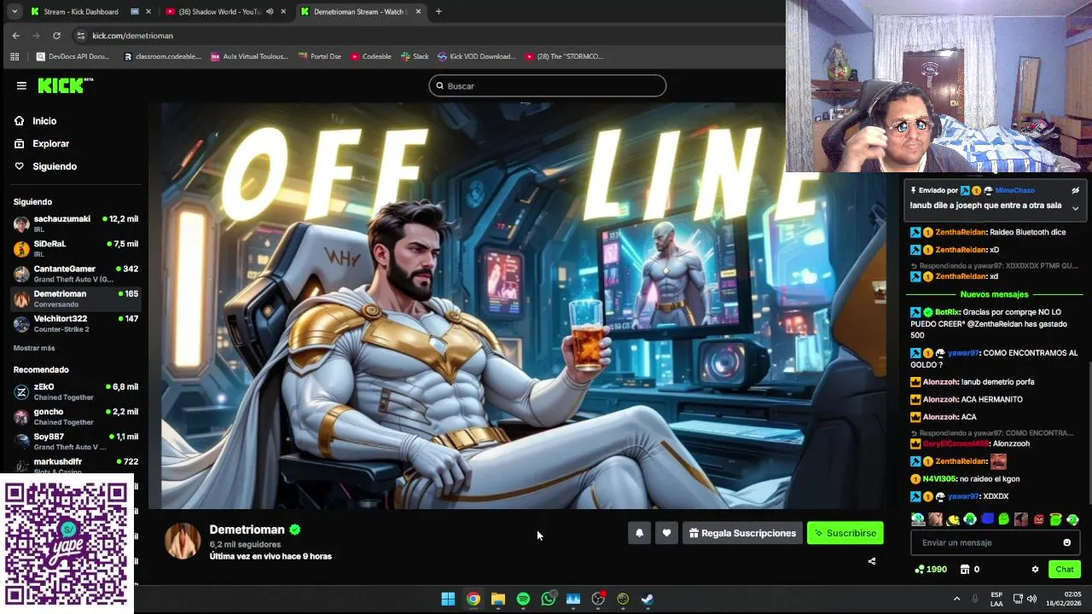Screen dimensions: 1092x614
Task: Expand following list with Mostrar más
Action: (x=34, y=348)
